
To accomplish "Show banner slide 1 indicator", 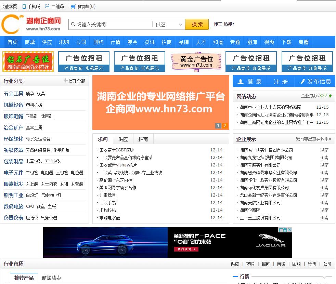I will pyautogui.click(x=218, y=126).
